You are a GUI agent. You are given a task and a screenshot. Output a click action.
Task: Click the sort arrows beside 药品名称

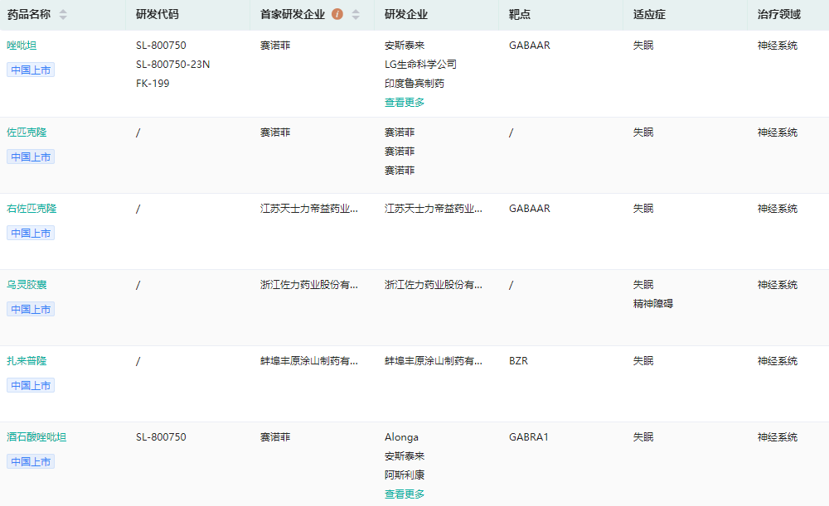pyautogui.click(x=63, y=15)
